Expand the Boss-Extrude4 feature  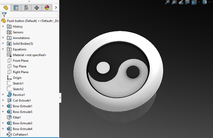[3, 129]
